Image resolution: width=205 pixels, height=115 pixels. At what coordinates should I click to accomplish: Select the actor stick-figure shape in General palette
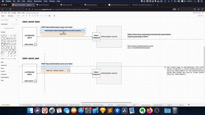coord(12,47)
